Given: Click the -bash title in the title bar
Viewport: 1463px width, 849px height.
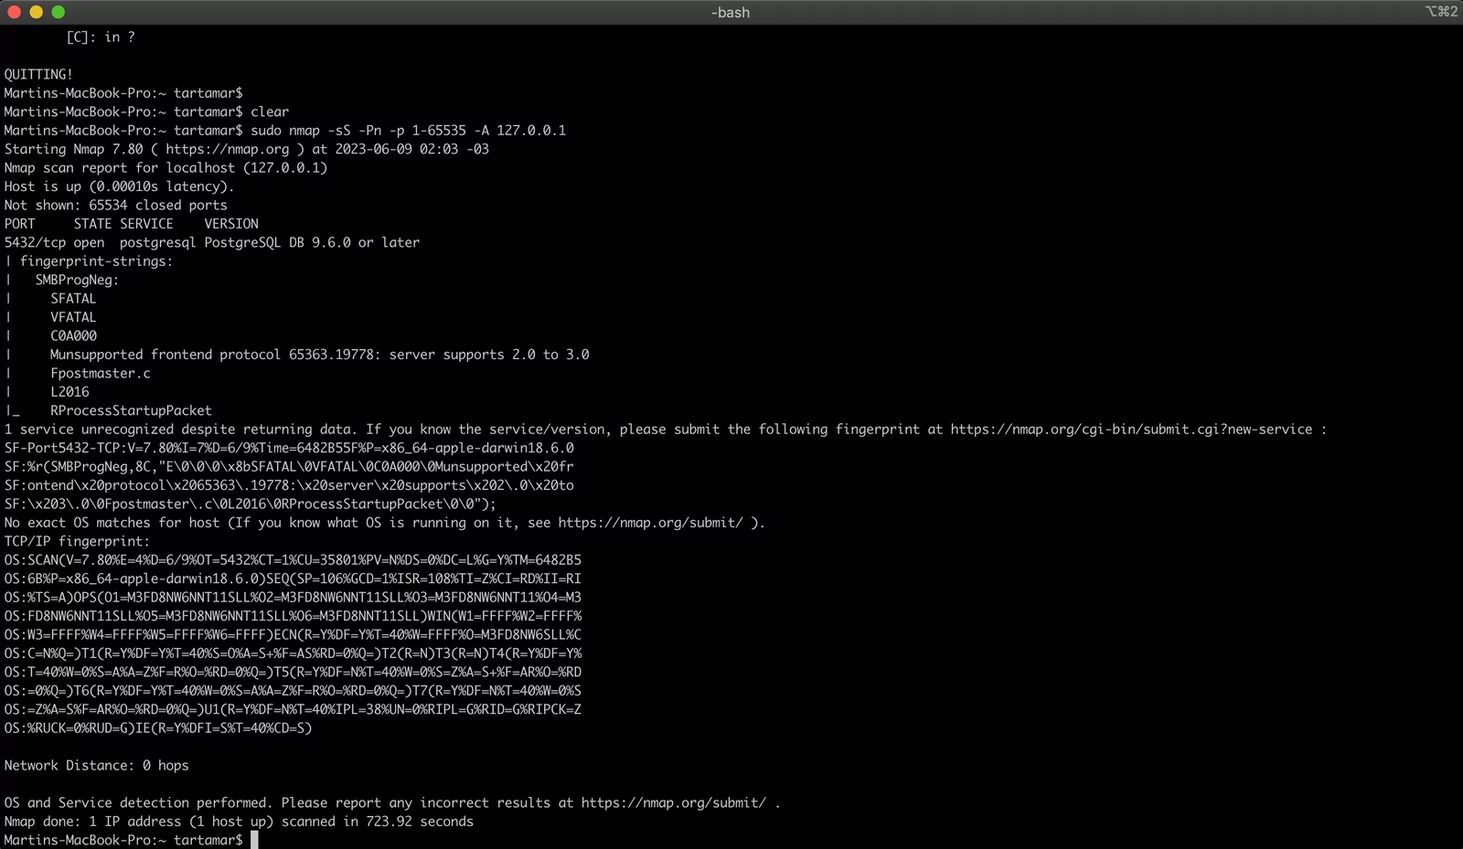Looking at the screenshot, I should 731,12.
